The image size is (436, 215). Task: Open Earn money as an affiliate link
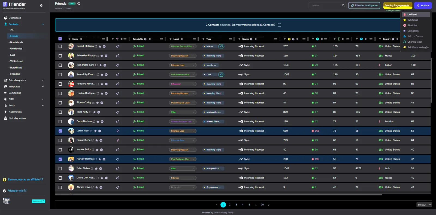[23, 179]
